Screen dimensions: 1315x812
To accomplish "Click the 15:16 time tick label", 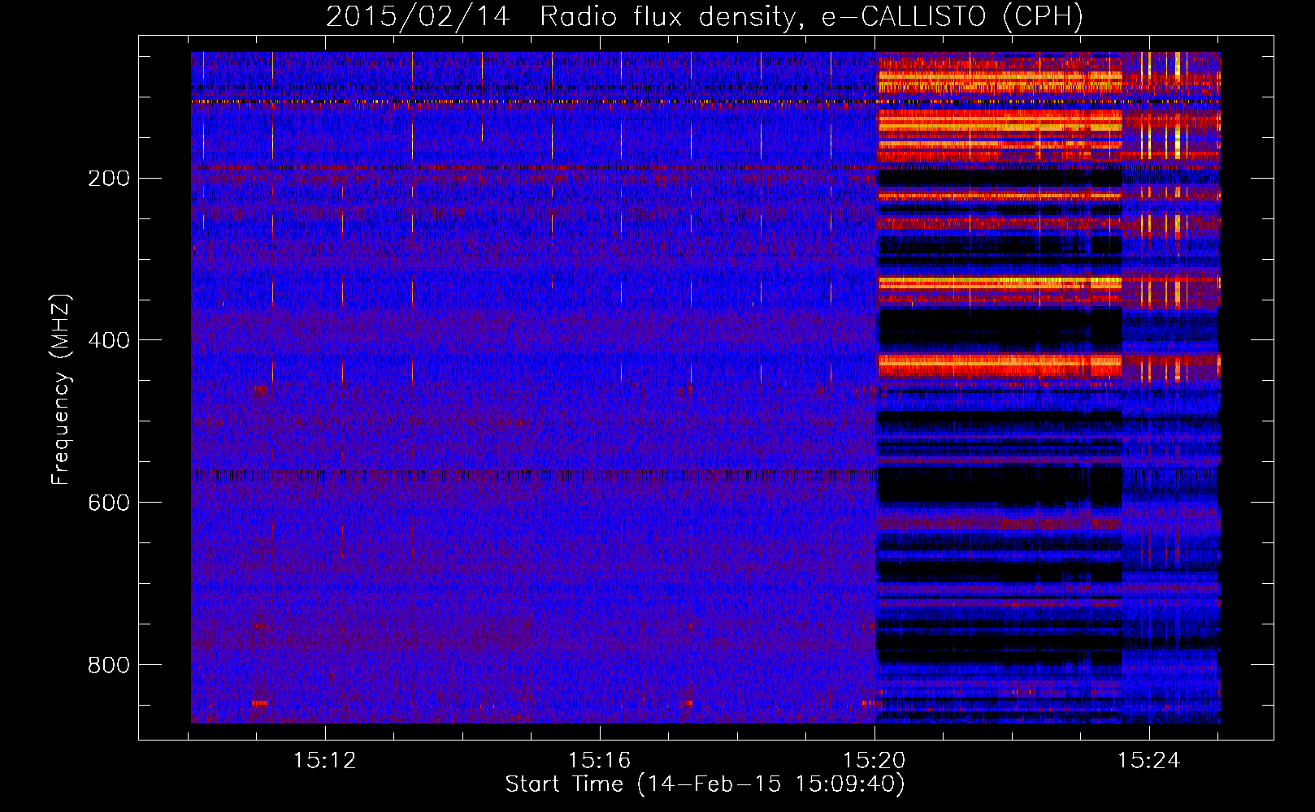I will (x=600, y=761).
